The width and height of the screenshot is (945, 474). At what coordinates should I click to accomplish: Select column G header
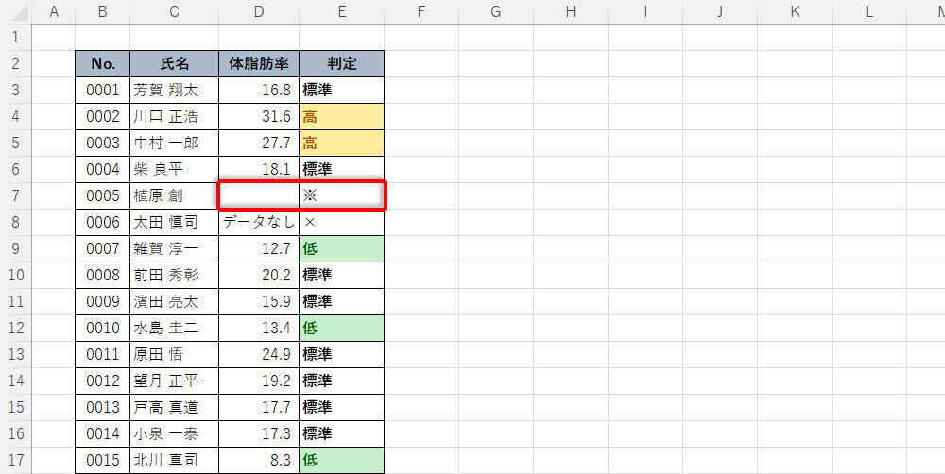point(496,11)
